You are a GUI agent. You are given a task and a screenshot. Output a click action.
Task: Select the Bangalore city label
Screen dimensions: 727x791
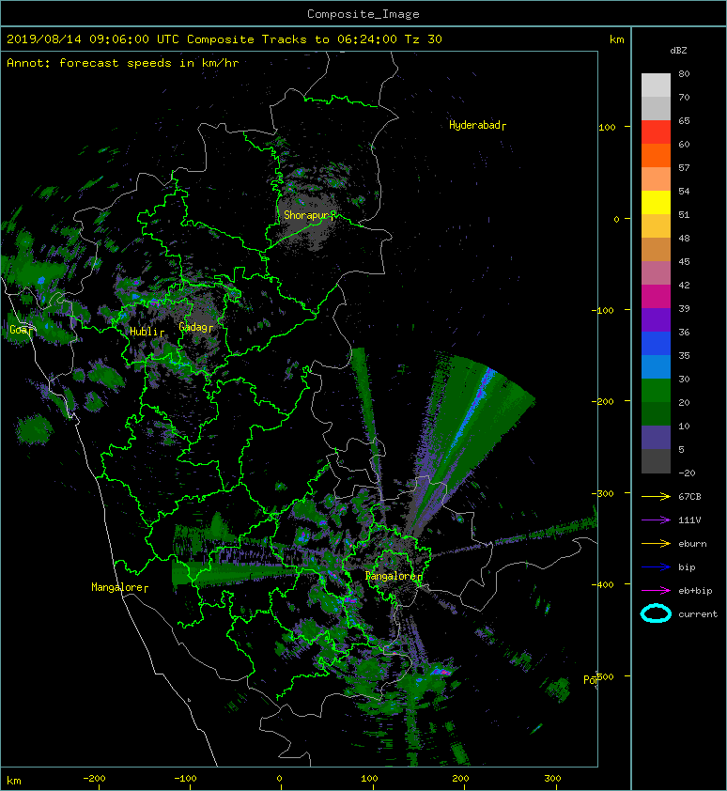(394, 576)
